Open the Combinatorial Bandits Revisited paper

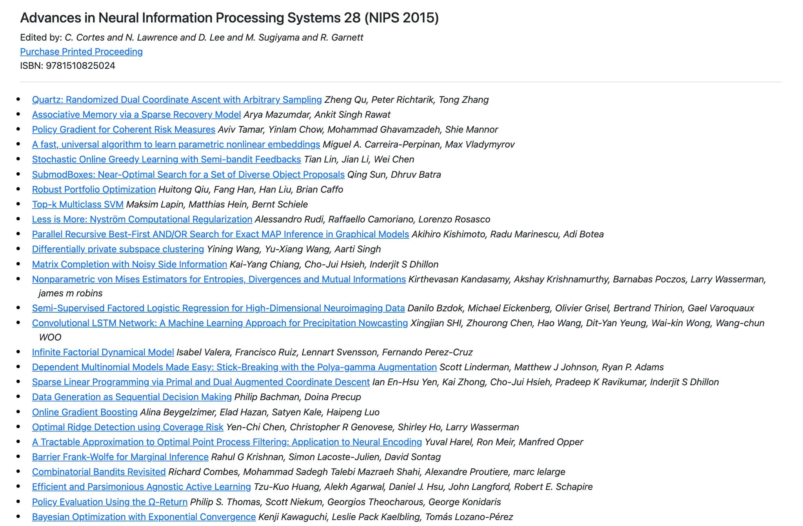click(99, 472)
